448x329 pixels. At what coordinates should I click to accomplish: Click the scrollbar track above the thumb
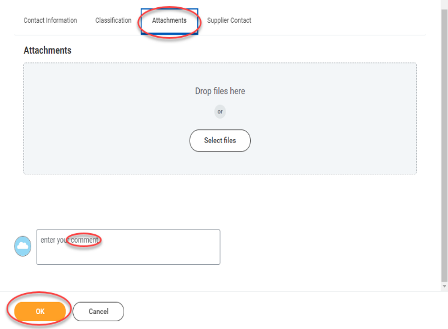(x=444, y=4)
